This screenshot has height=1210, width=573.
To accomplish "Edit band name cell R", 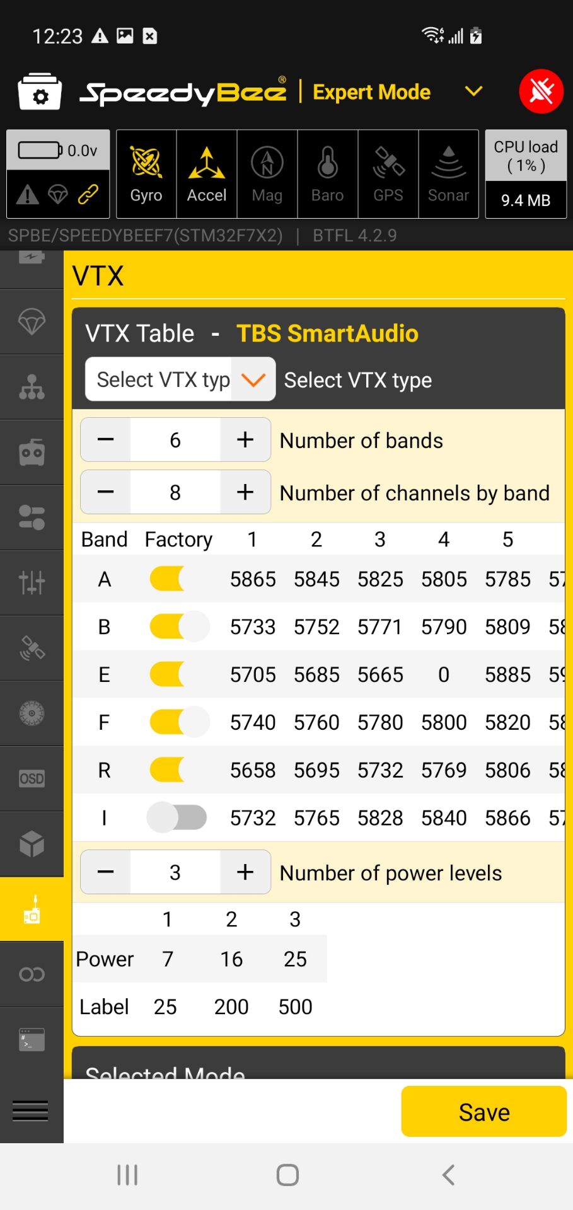I will tap(104, 771).
